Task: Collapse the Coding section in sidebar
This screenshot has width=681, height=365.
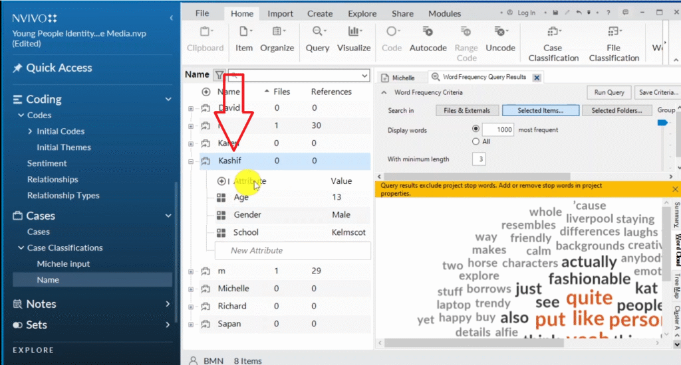Action: click(x=168, y=100)
